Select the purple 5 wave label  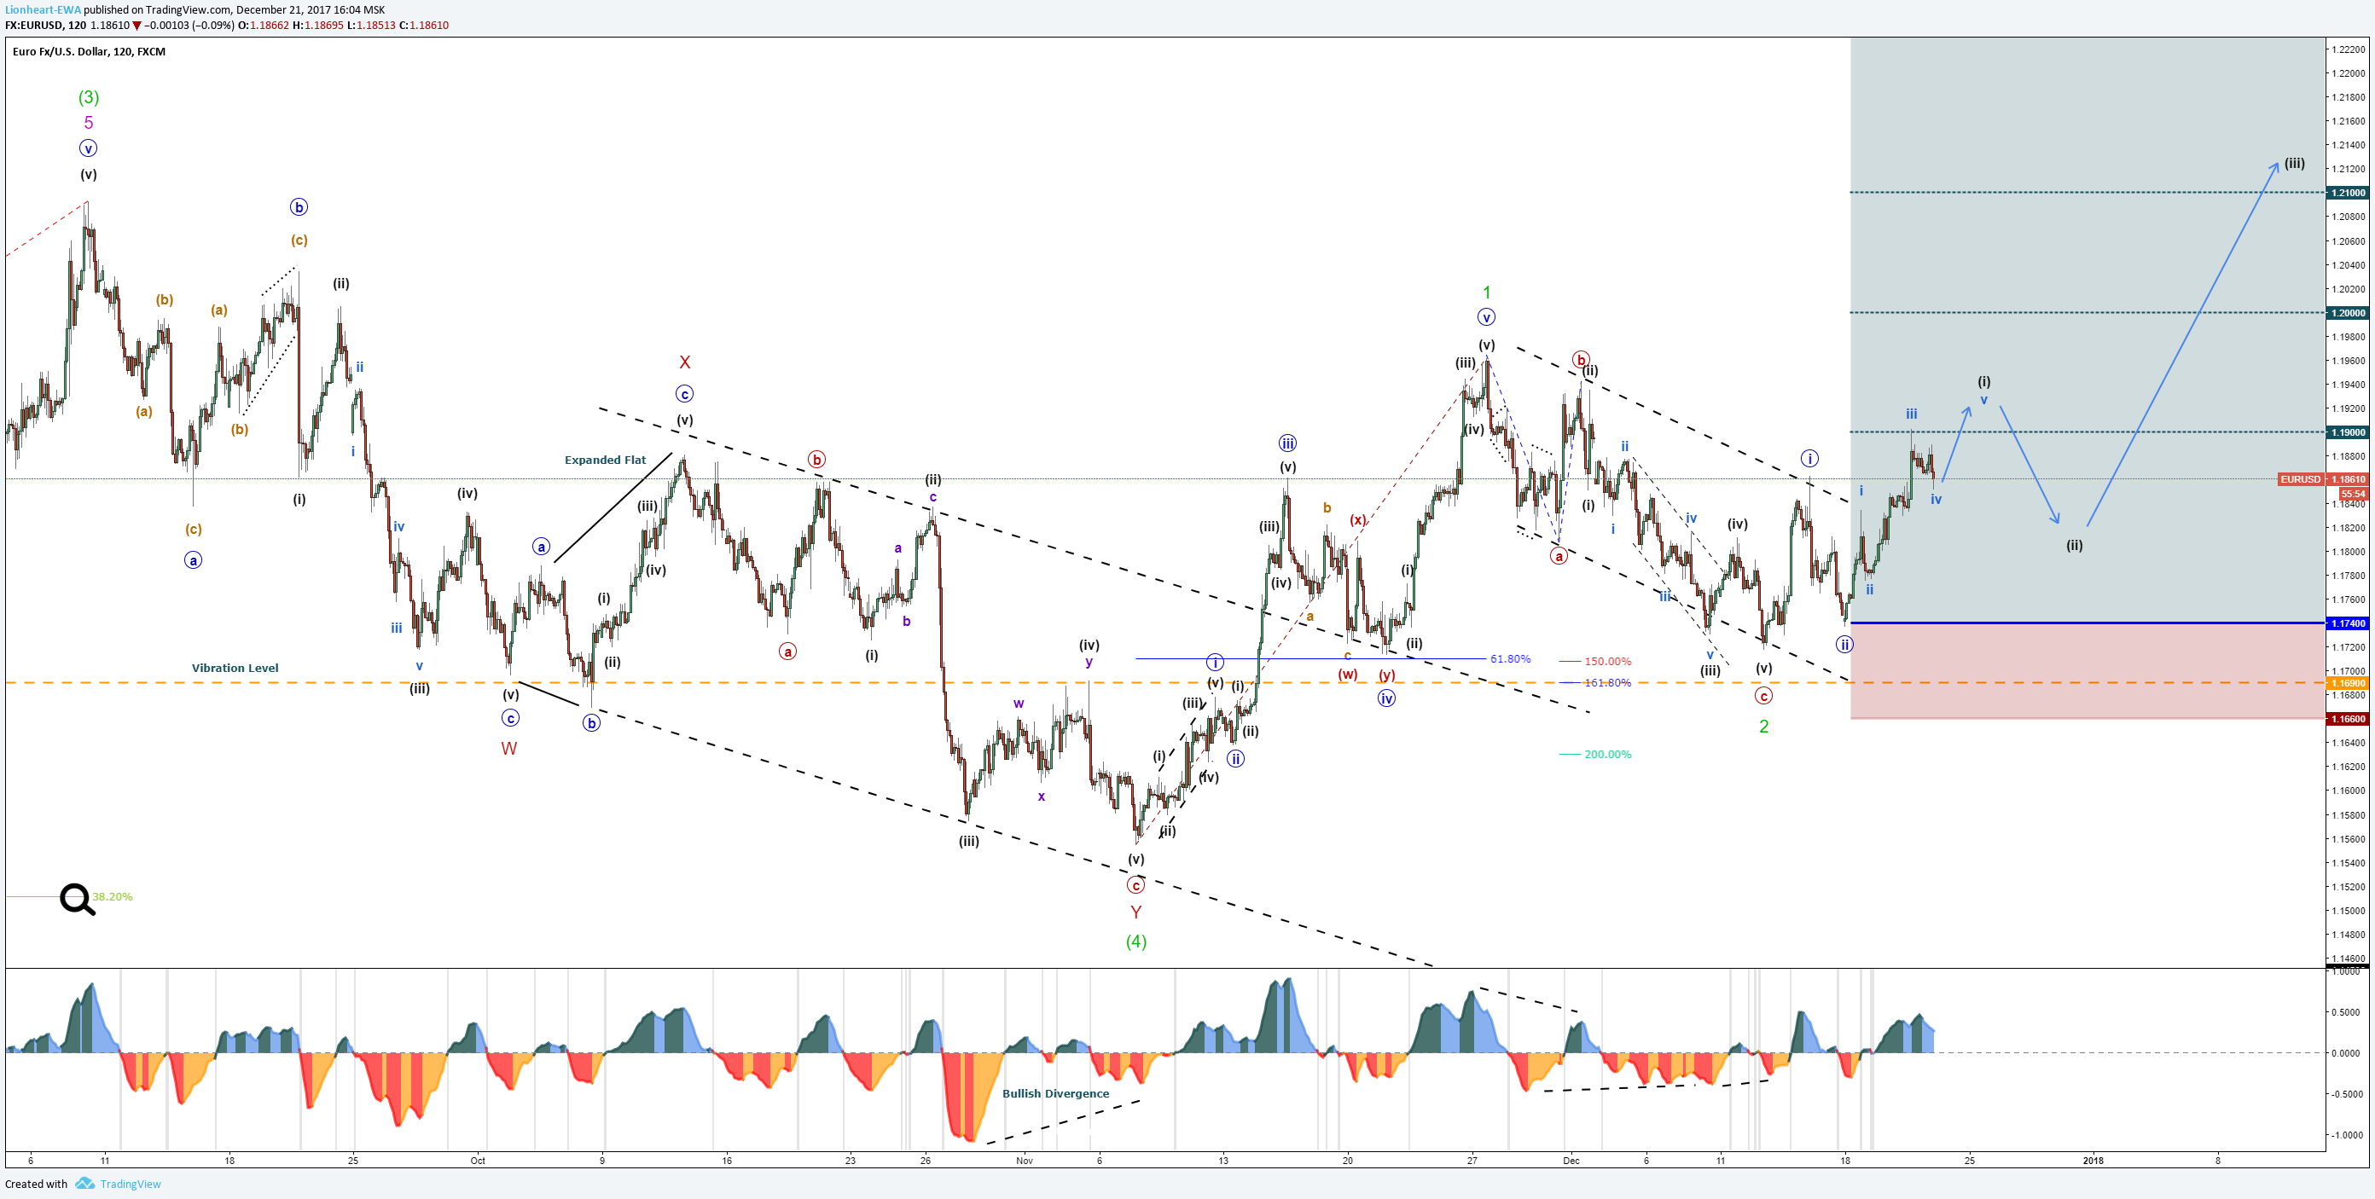pos(89,123)
